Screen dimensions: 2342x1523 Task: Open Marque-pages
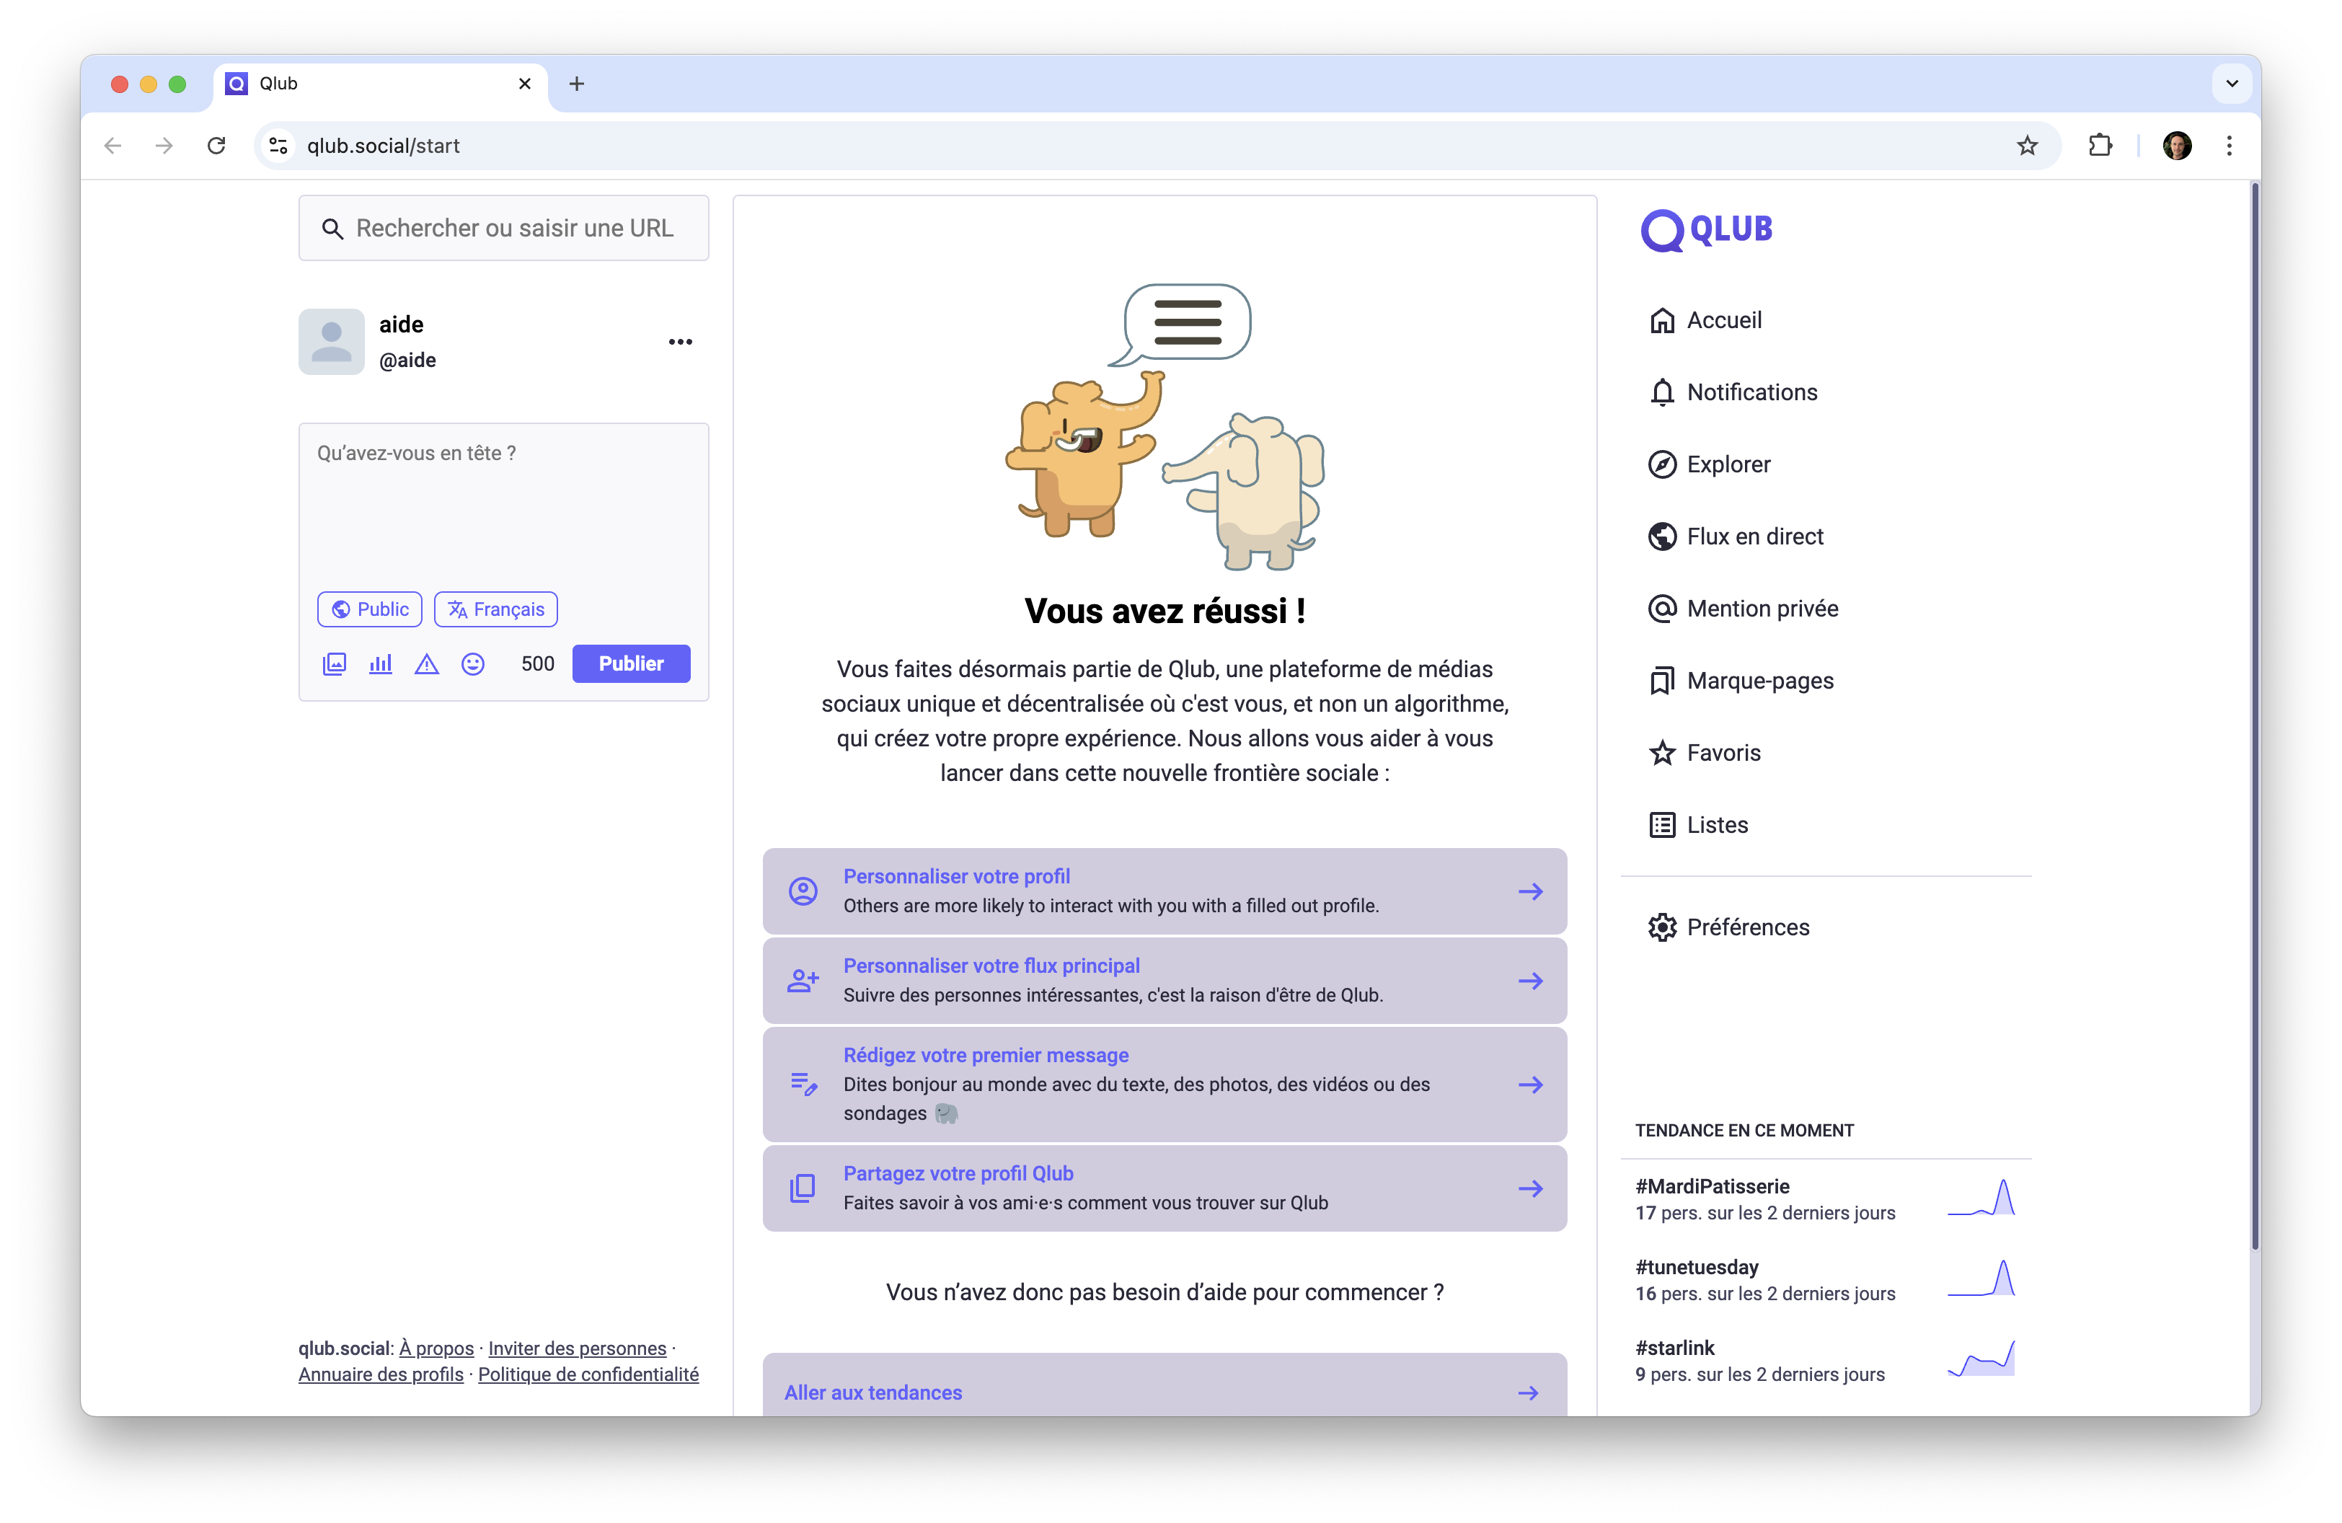[1741, 681]
